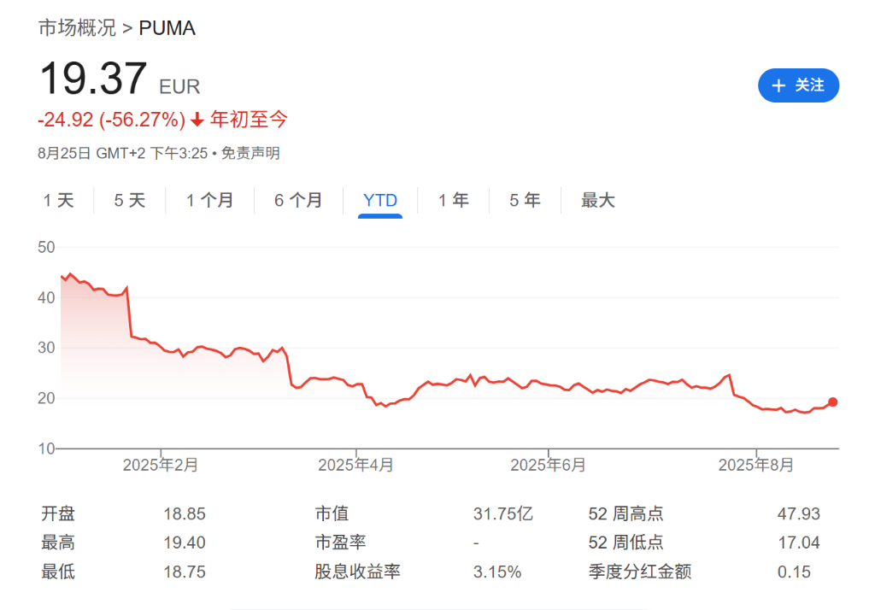The height and width of the screenshot is (610, 875).
Task: Show the 1 年 chart range
Action: click(454, 201)
